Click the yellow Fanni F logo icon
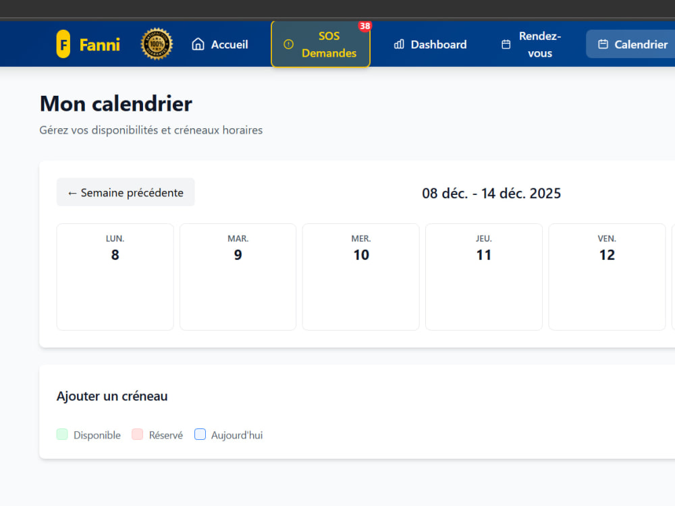Screen dimensions: 675x506 coord(63,44)
